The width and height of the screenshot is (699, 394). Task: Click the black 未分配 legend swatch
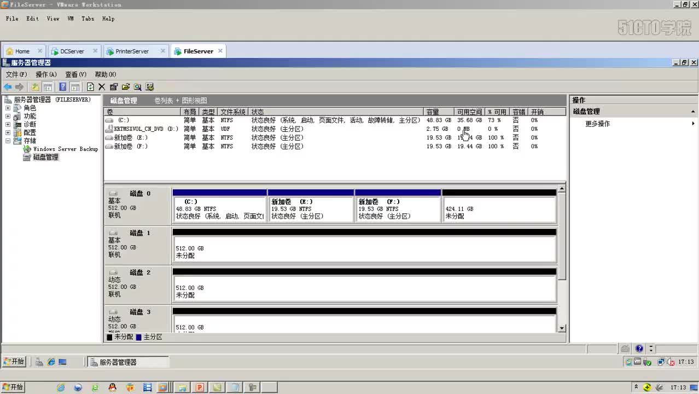coord(109,337)
